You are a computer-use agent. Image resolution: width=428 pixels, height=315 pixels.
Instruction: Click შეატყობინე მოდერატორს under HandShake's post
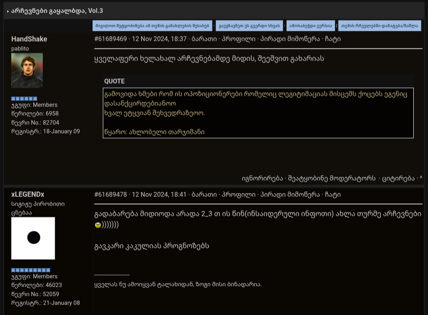331,178
